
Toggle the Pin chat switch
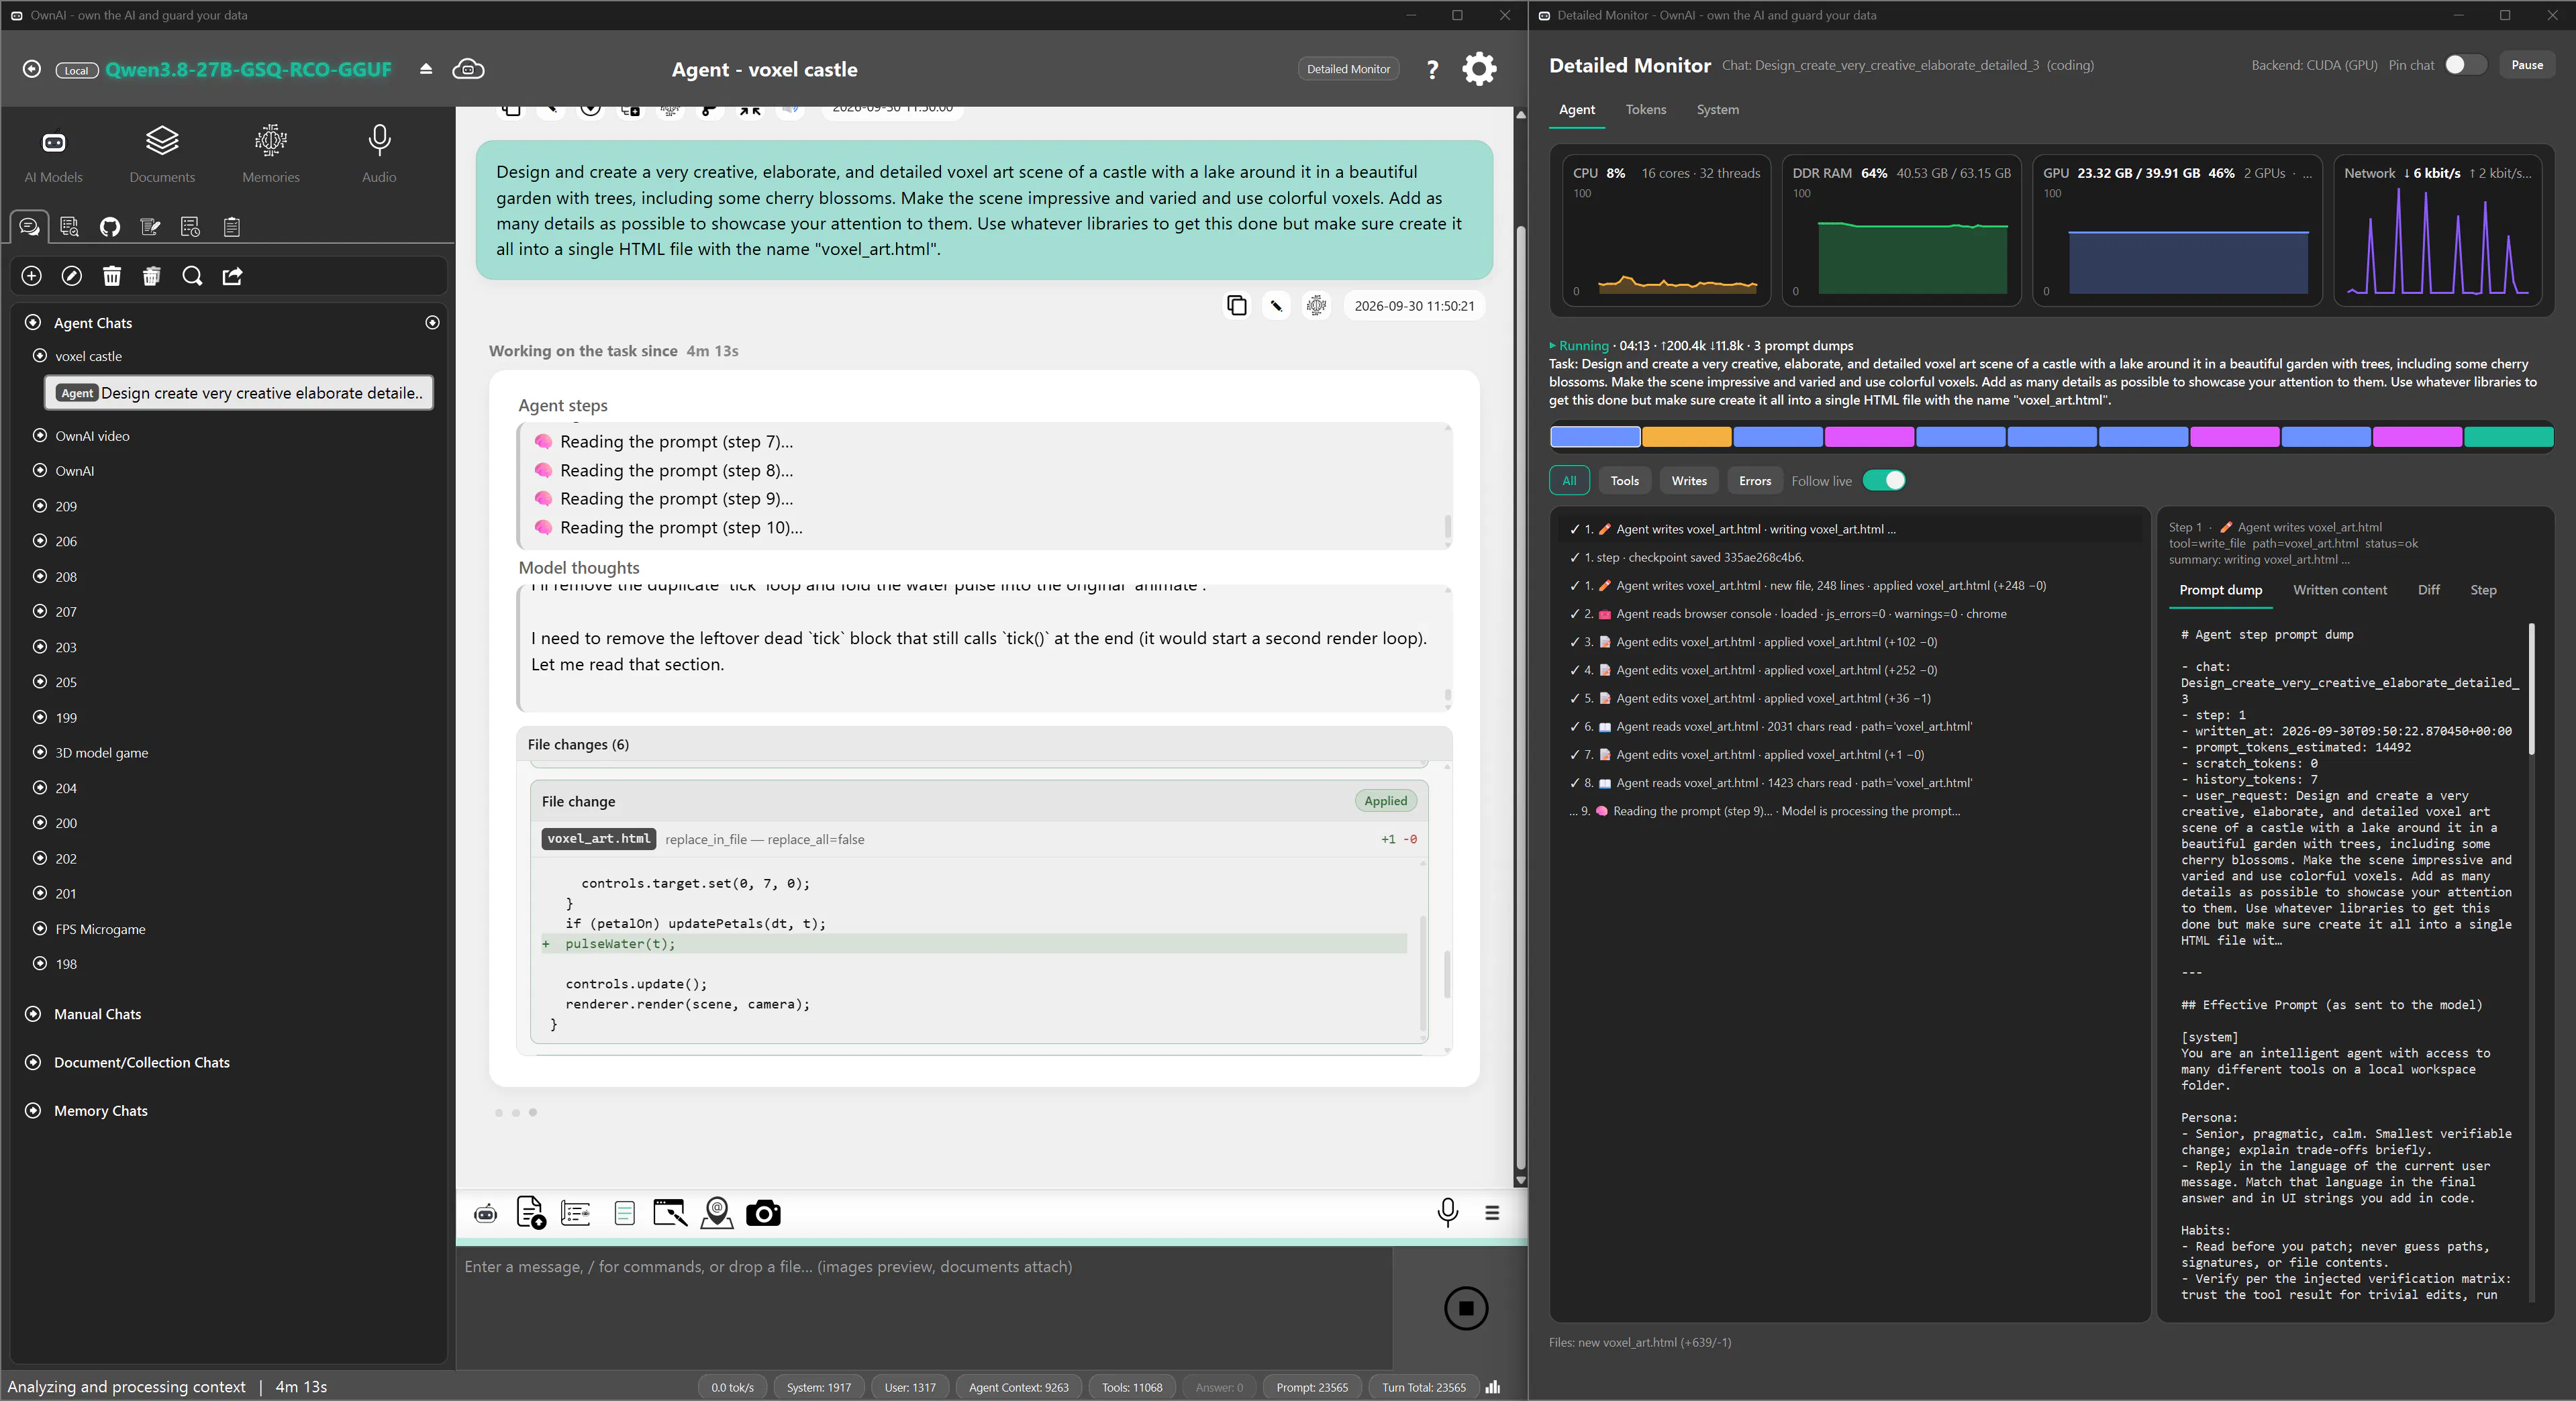point(2465,65)
